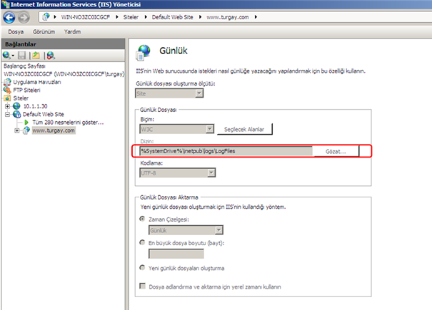The width and height of the screenshot is (432, 310).
Task: Select the WIN-NO3ZC0ICGCF server node in tree
Action: (64, 74)
